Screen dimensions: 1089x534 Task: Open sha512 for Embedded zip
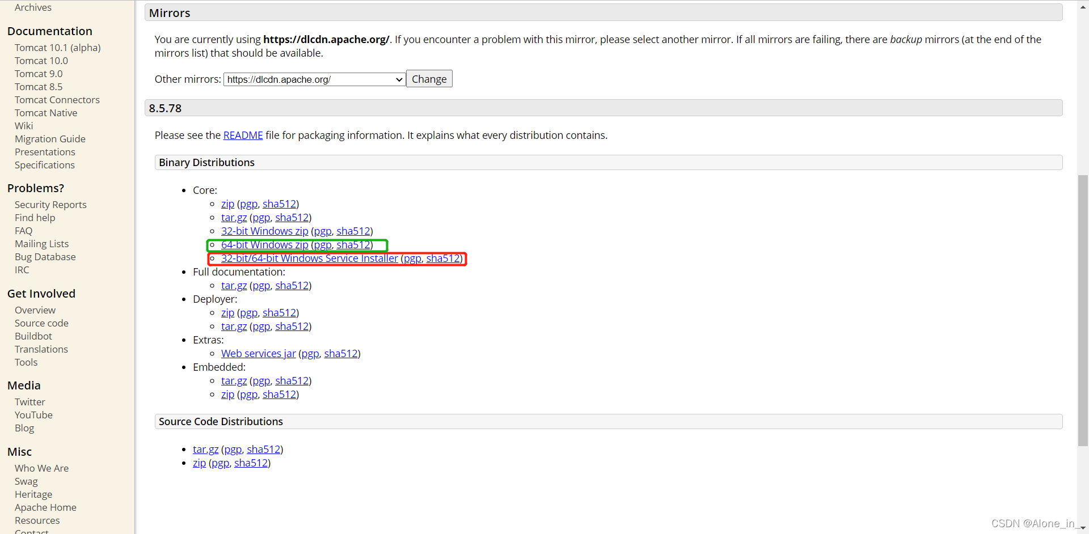[x=279, y=395]
